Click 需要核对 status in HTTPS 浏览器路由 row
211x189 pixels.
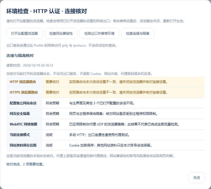[52, 92]
